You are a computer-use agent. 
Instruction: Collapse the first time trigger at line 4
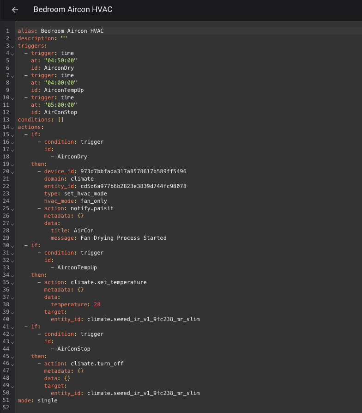click(x=12, y=54)
